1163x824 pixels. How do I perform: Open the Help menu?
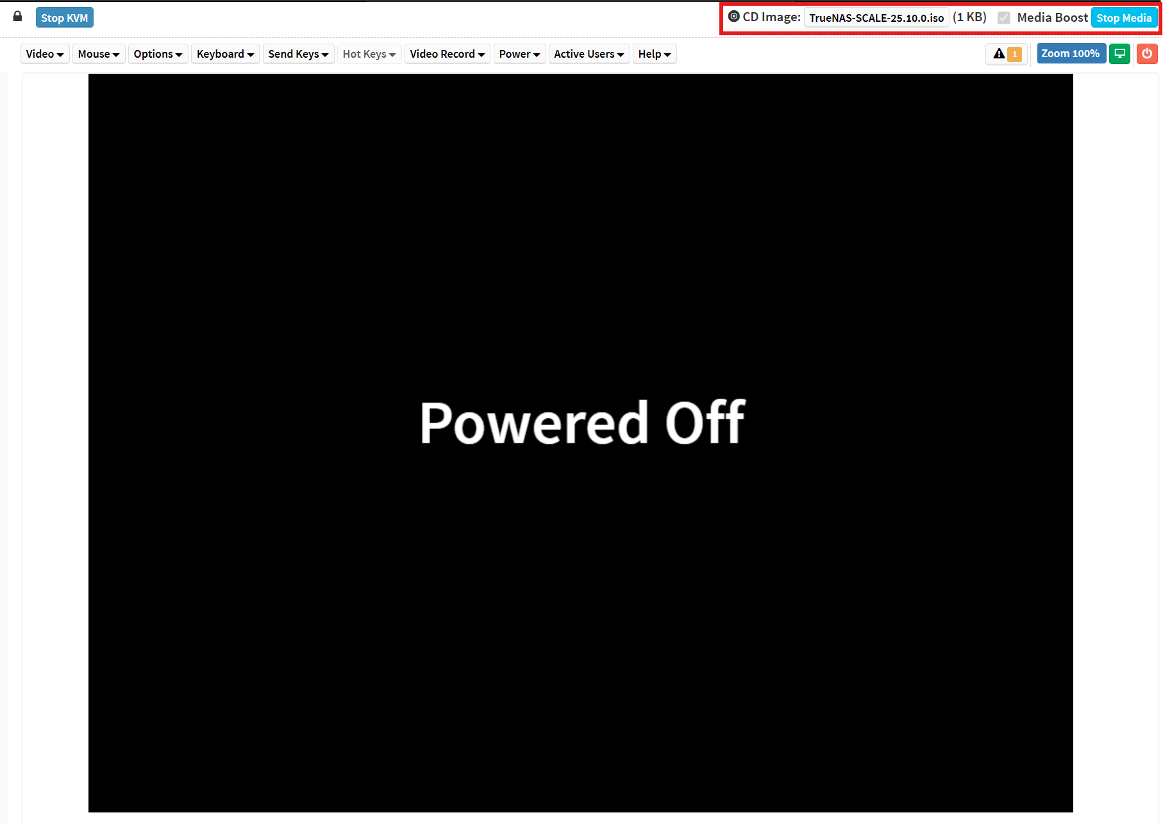click(654, 54)
